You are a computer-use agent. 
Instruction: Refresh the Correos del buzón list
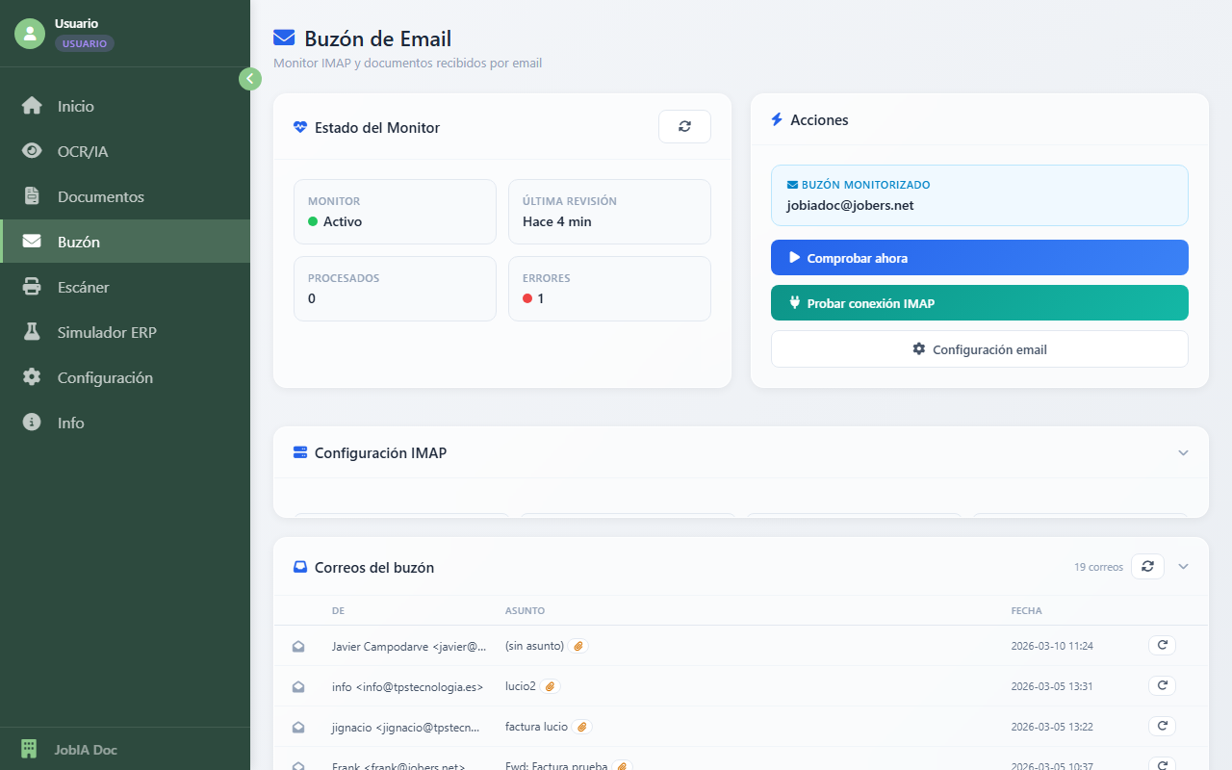[1147, 567]
